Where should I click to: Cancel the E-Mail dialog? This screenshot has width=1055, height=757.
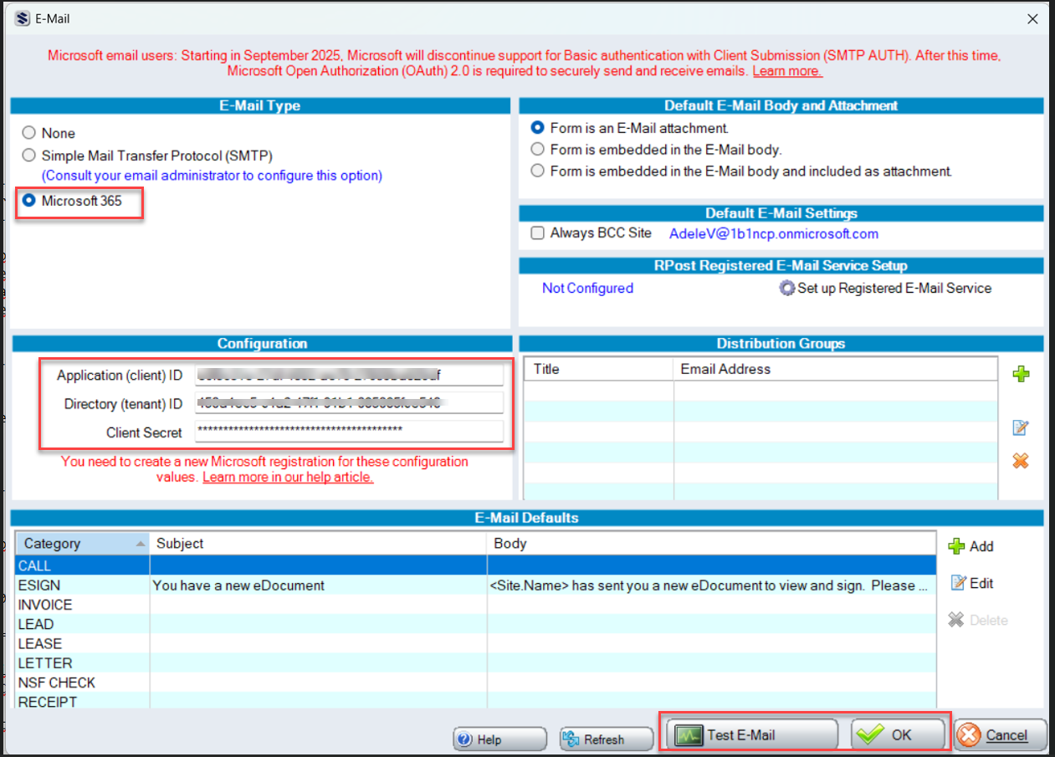[x=1001, y=735]
